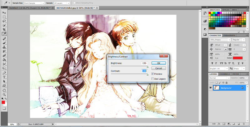The width and height of the screenshot is (250, 127).
Task: Add layer style fx icon
Action: (x=219, y=124)
